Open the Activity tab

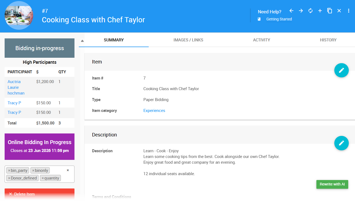pos(261,40)
